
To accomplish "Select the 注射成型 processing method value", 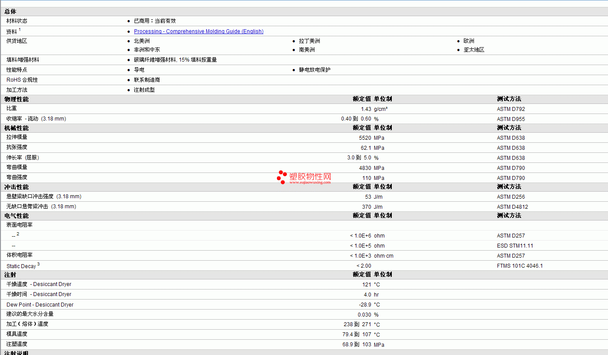I will [145, 90].
